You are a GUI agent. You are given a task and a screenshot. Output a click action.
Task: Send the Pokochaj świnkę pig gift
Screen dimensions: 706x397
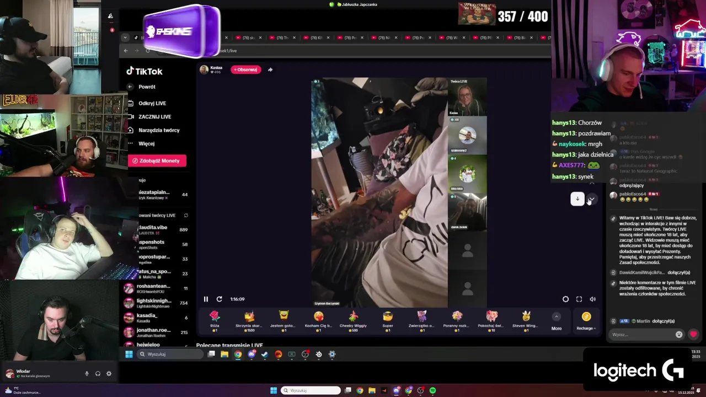491,320
